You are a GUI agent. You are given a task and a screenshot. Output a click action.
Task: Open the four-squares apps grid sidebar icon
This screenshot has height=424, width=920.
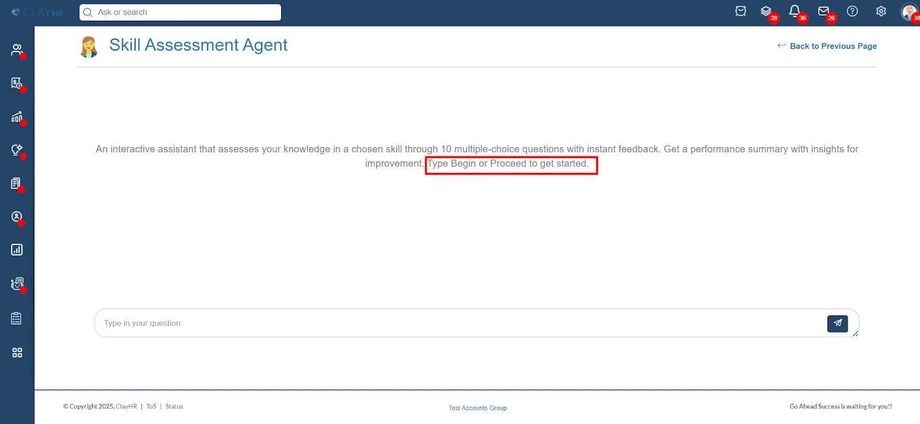(17, 353)
